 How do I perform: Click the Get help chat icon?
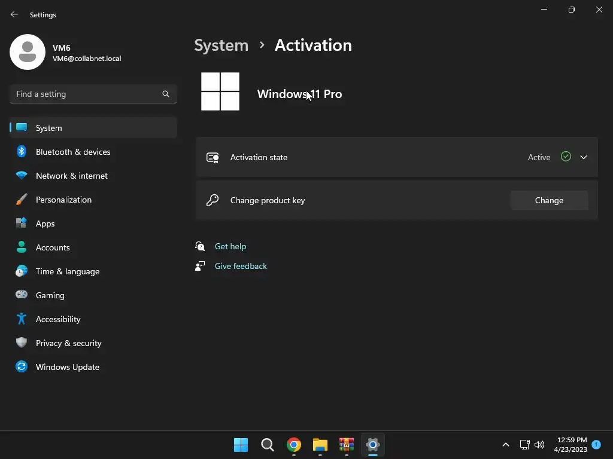[x=200, y=246]
